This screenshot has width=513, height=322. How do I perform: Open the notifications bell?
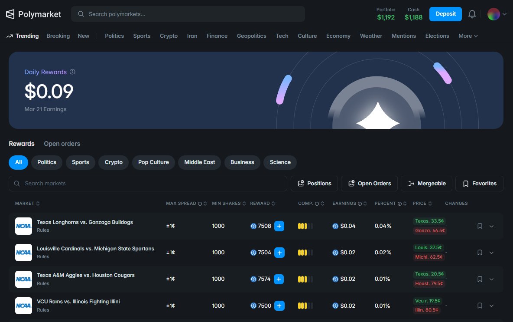tap(472, 14)
